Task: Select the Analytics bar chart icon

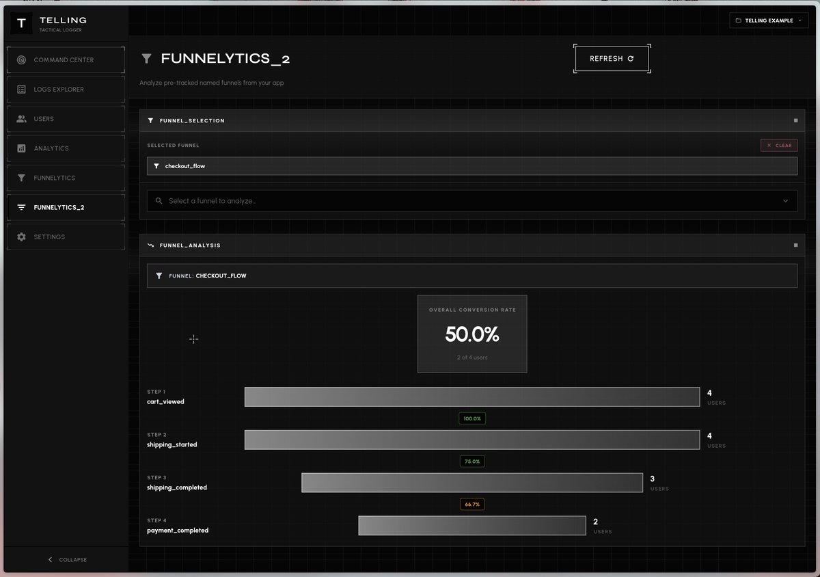Action: click(x=21, y=148)
